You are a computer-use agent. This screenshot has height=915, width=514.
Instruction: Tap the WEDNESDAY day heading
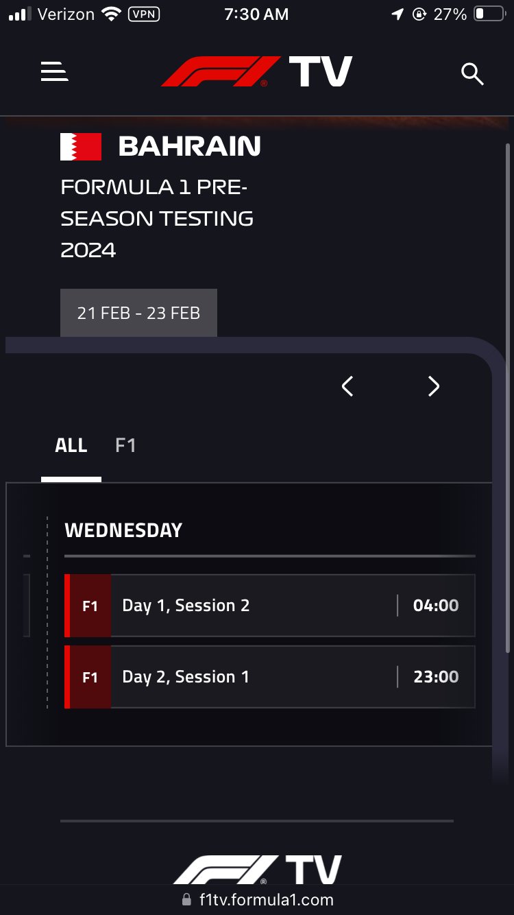click(x=123, y=530)
